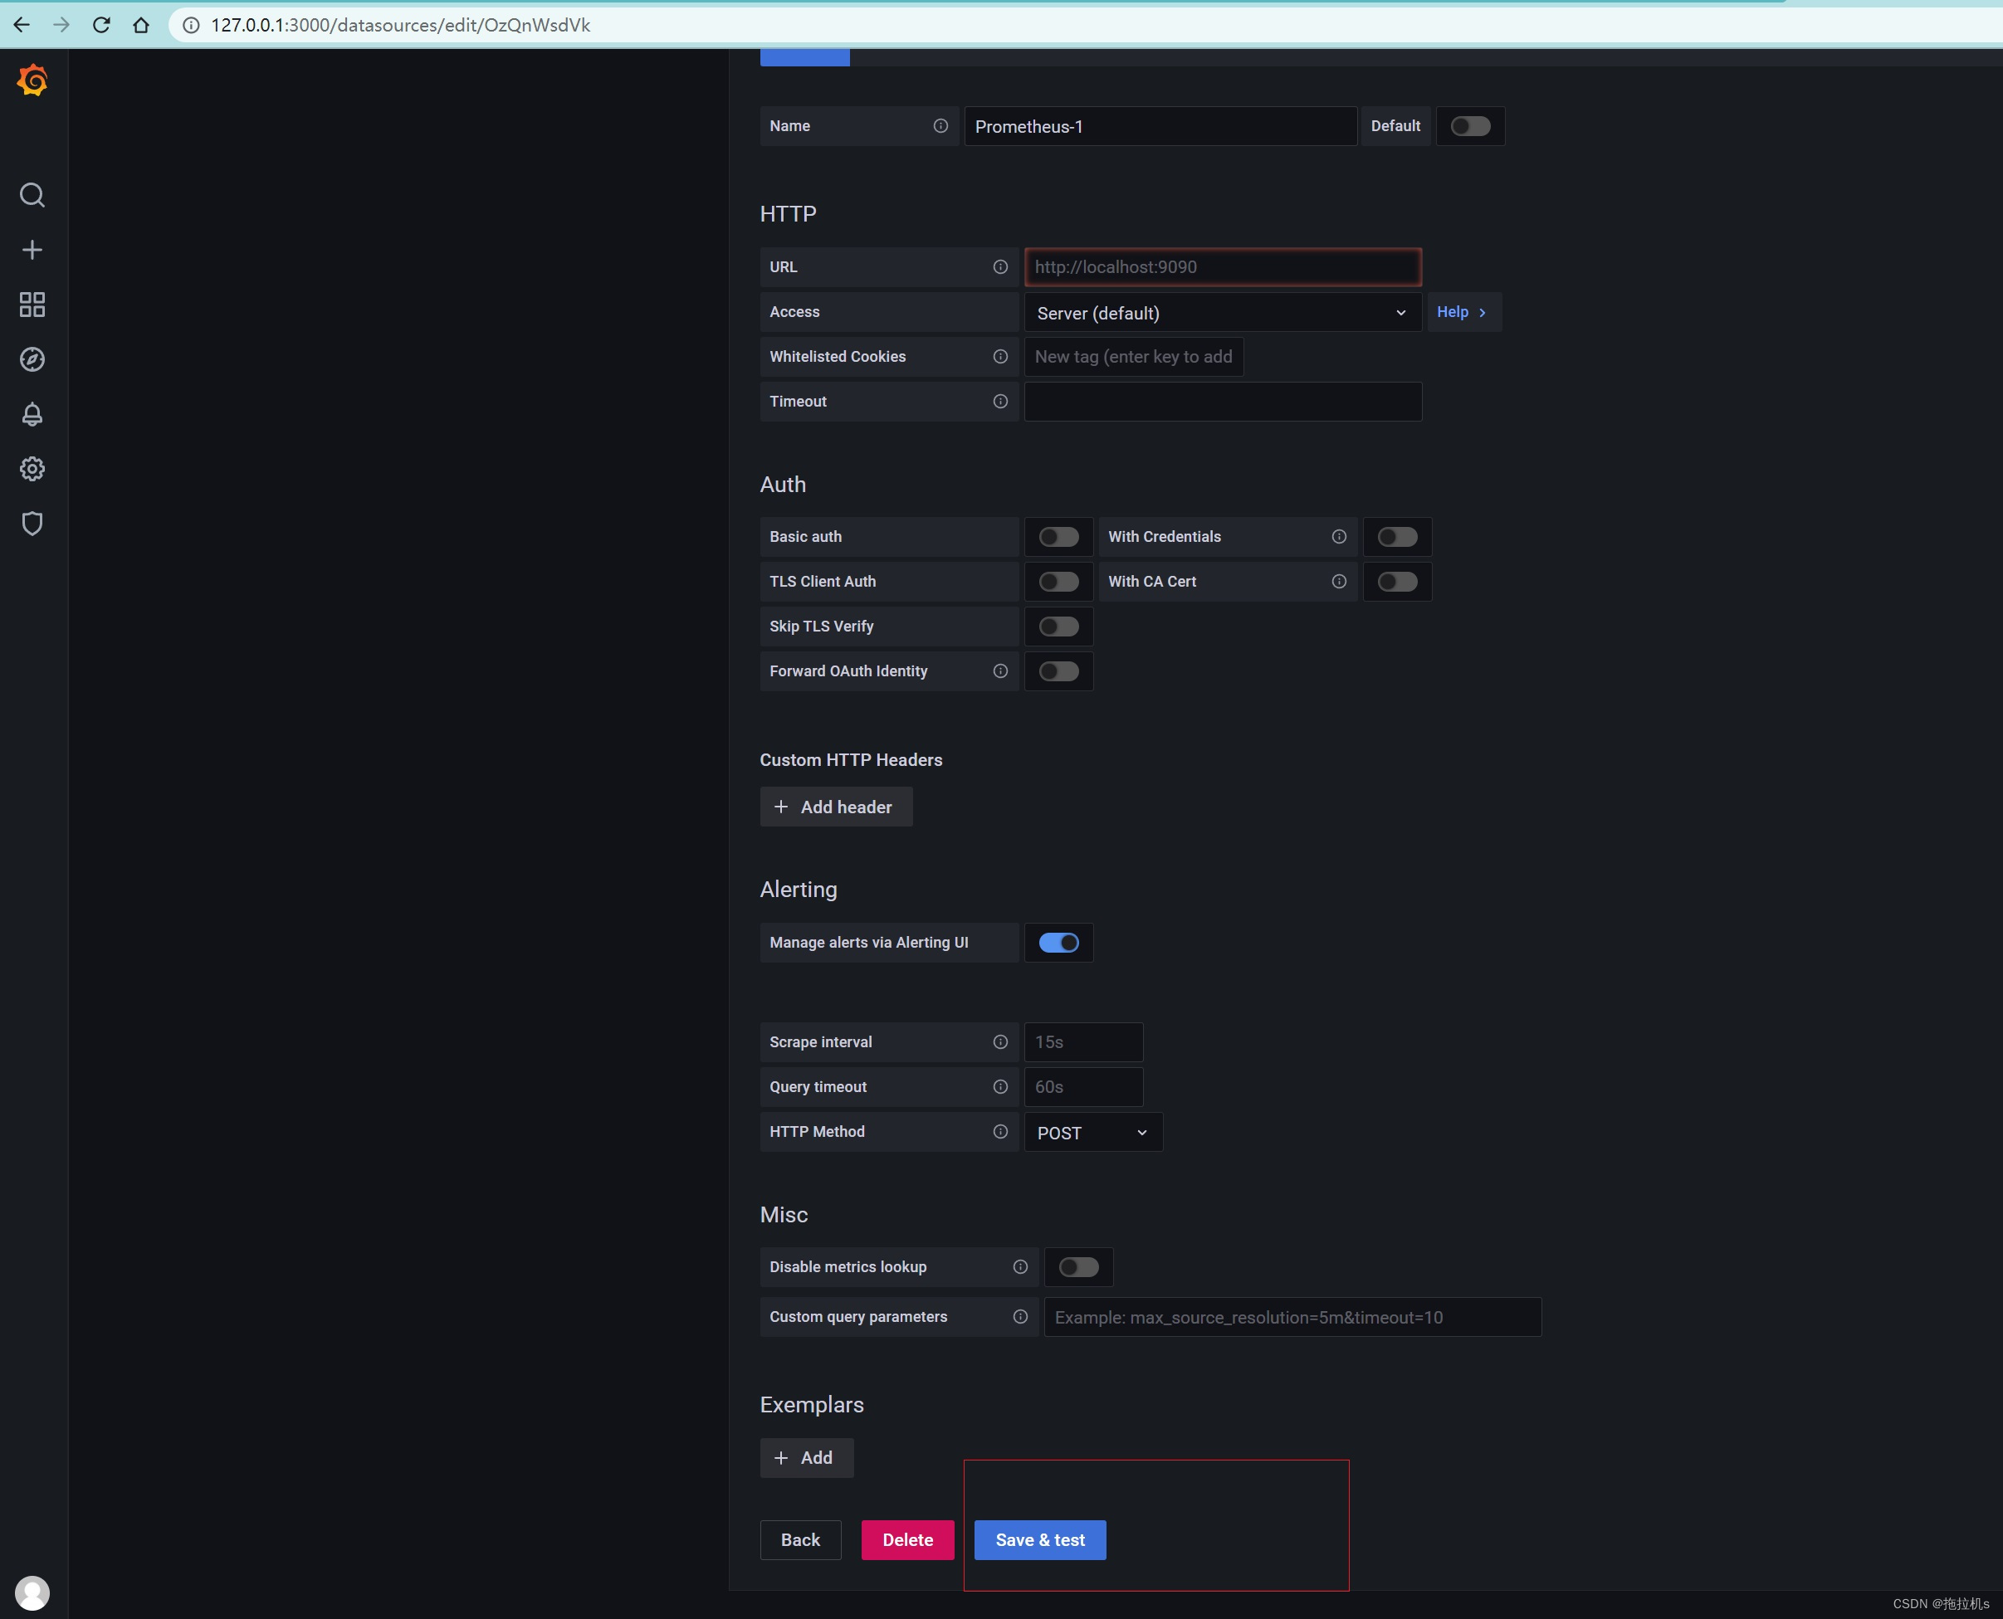
Task: Click the red Delete button
Action: [x=908, y=1539]
